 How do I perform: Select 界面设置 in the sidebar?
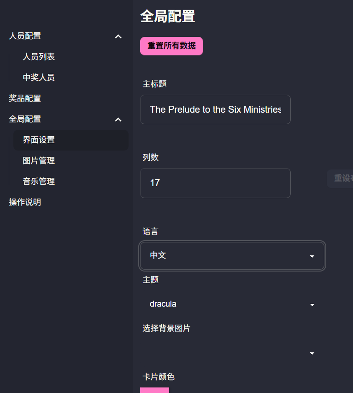tap(39, 140)
